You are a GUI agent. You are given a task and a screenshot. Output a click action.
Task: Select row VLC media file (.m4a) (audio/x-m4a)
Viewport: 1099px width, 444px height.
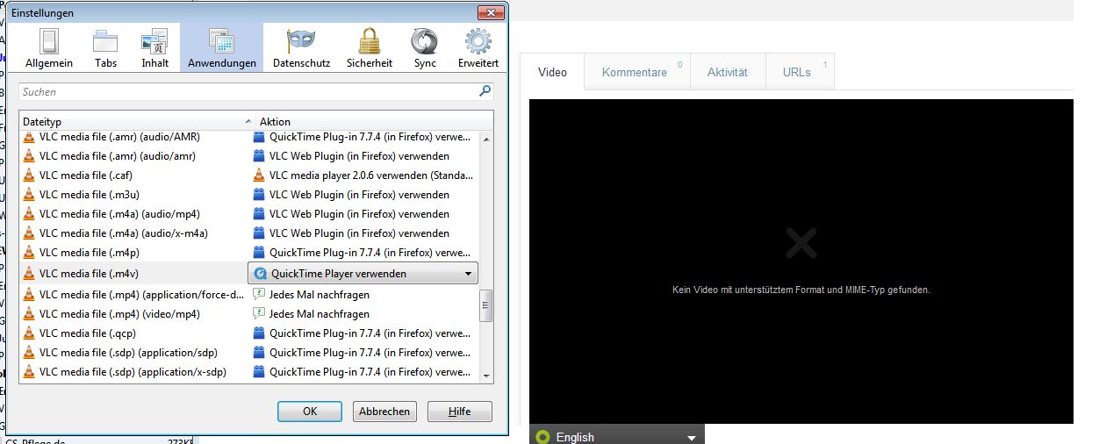pyautogui.click(x=250, y=233)
